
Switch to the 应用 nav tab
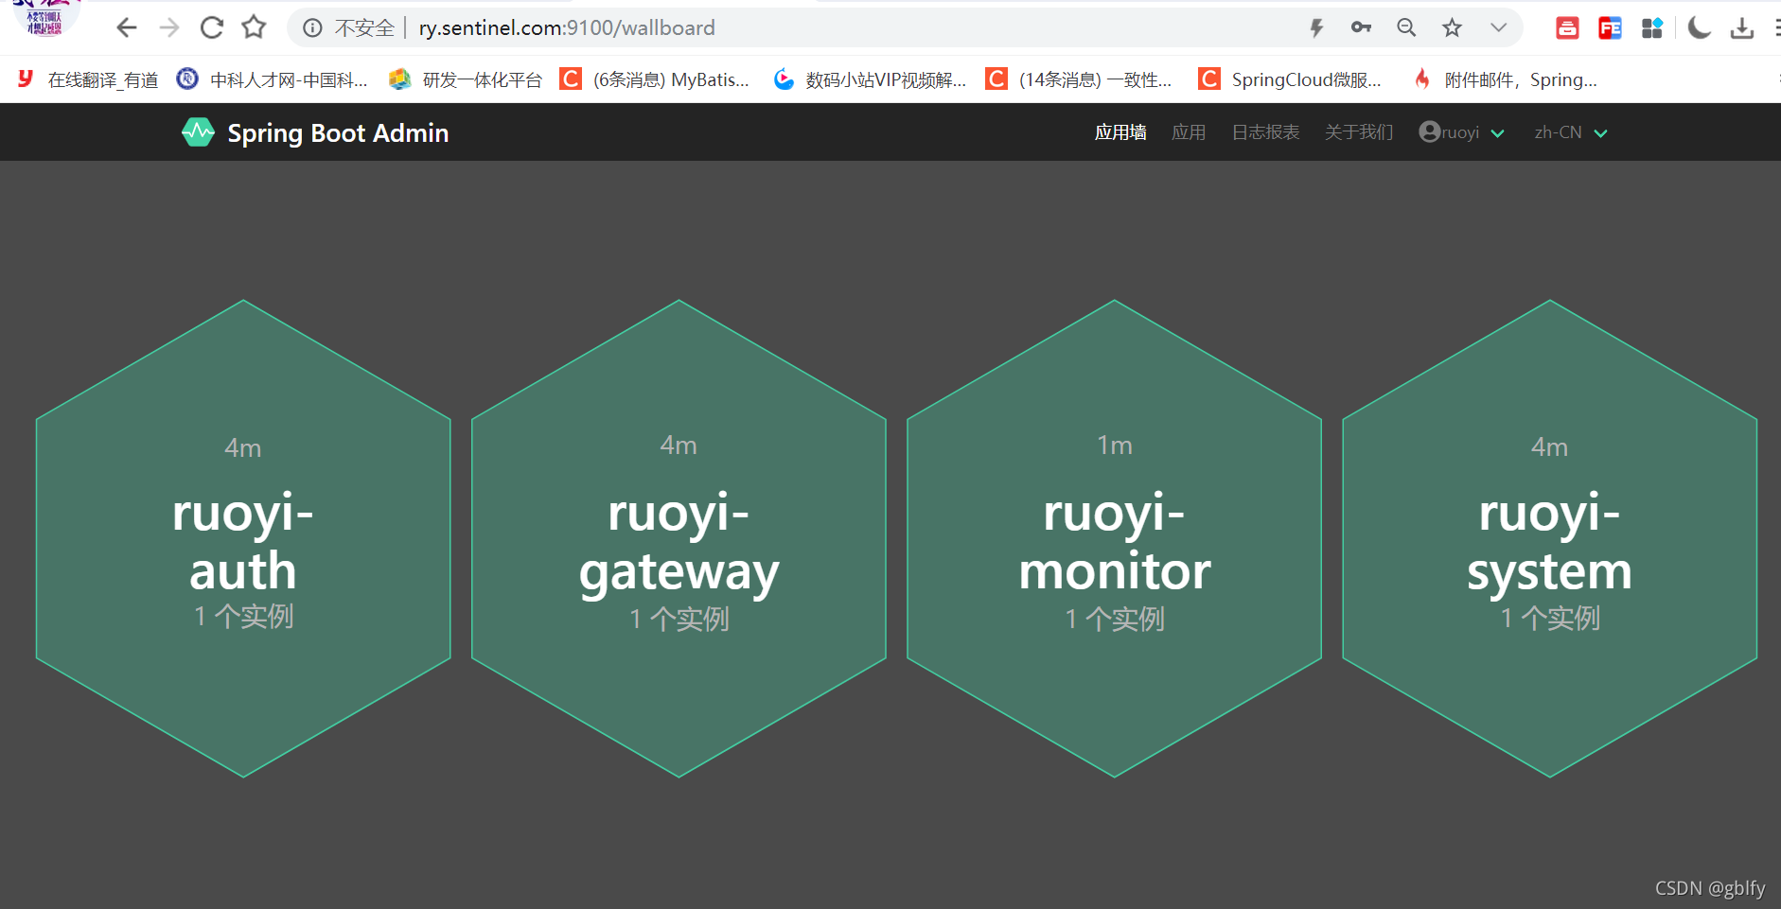click(x=1189, y=132)
